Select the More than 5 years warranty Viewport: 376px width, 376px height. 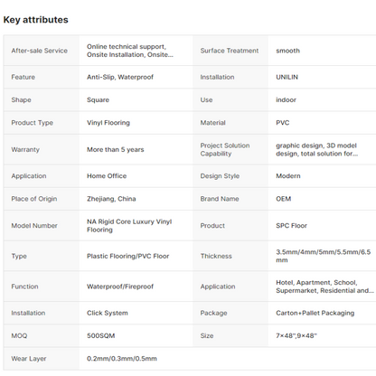(116, 150)
